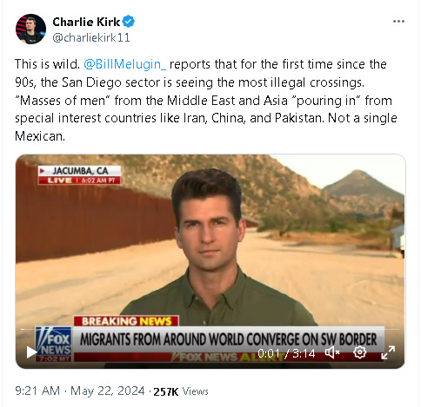Unmute the video with the speaker icon
The image size is (421, 407).
332,352
